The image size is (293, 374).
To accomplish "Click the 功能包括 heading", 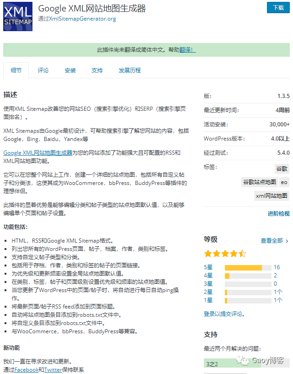I will click(x=16, y=227).
